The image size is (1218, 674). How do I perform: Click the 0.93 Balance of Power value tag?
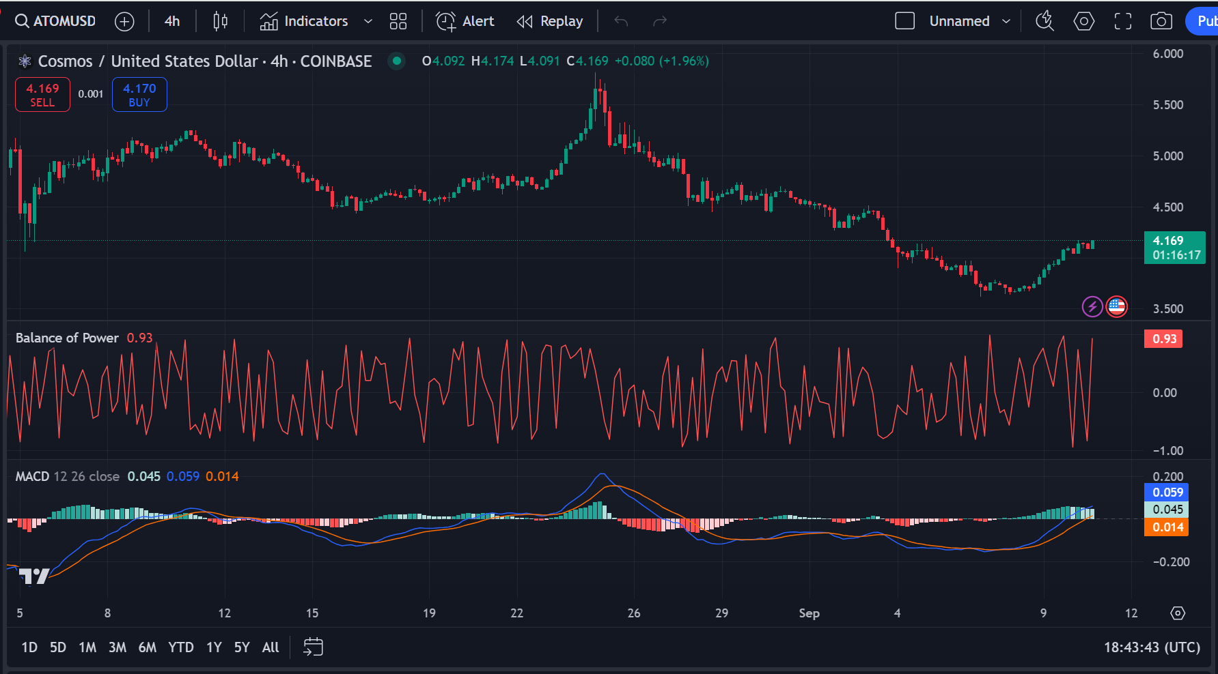point(1163,339)
